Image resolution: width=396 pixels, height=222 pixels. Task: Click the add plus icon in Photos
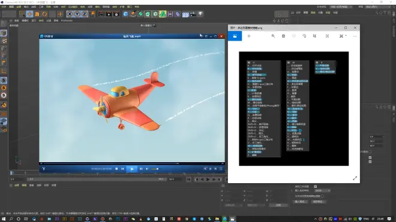click(249, 36)
